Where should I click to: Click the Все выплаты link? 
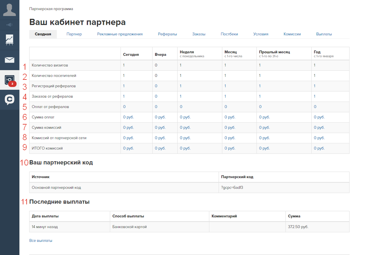pos(41,241)
